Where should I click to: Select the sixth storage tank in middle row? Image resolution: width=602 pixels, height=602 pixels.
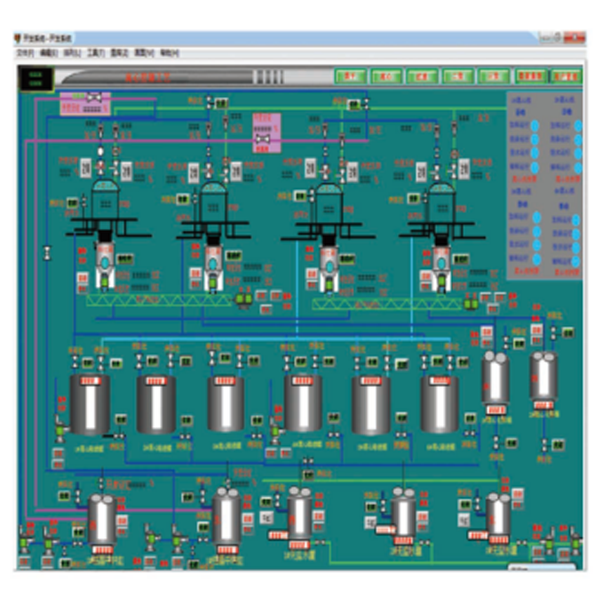[440, 404]
